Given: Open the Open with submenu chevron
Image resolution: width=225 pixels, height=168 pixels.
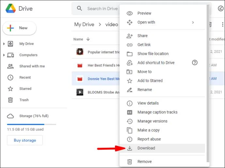Looking at the screenshot, I should point(193,22).
